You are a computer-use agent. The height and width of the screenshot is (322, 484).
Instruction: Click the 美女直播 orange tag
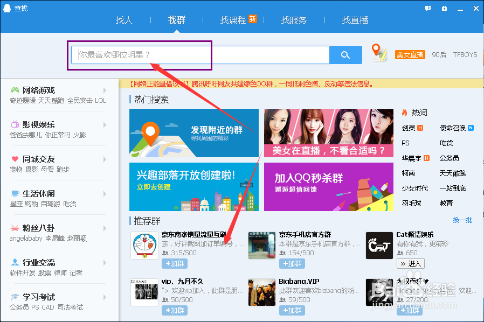coord(410,54)
